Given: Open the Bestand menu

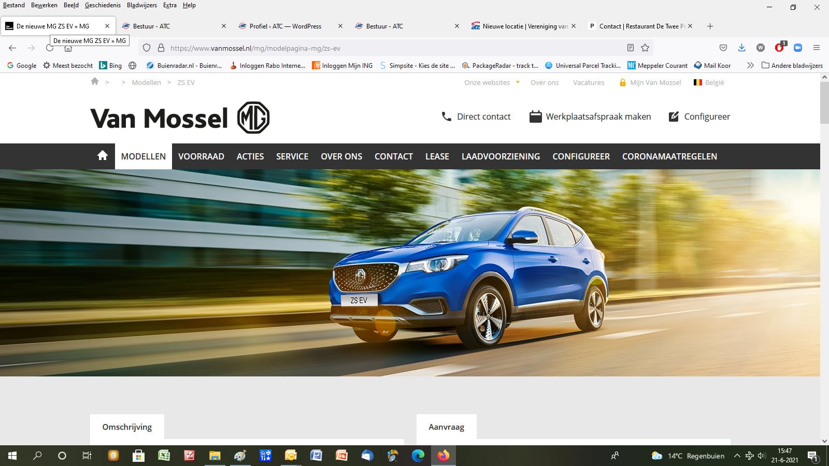Looking at the screenshot, I should point(14,5).
